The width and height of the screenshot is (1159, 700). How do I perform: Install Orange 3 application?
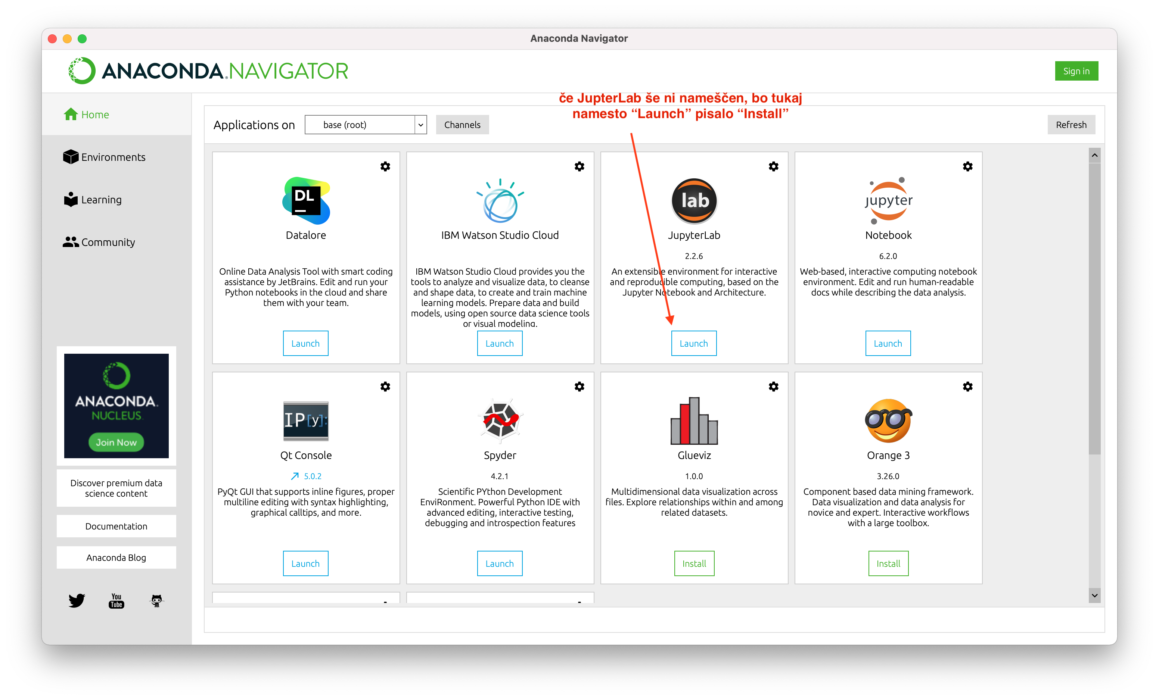[x=888, y=563]
